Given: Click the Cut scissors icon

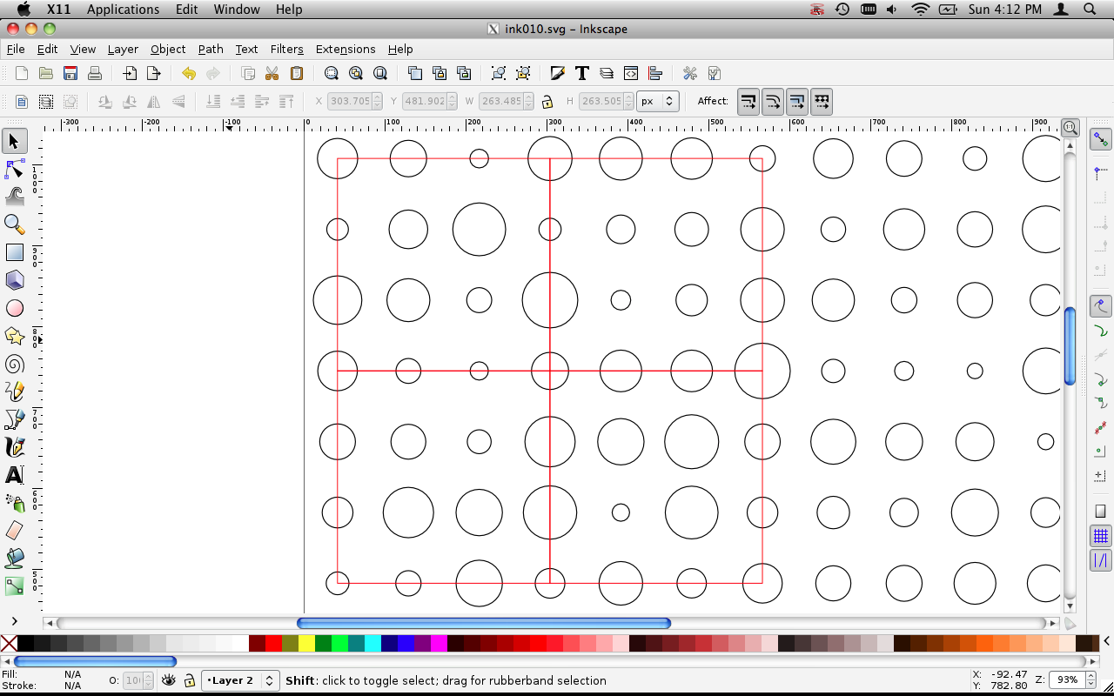Looking at the screenshot, I should [x=272, y=73].
